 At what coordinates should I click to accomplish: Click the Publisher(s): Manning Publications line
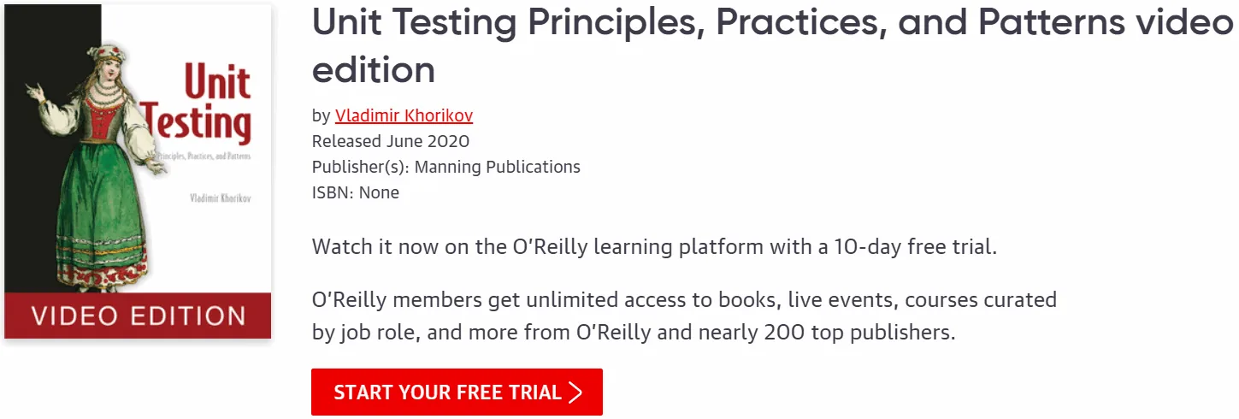tap(446, 167)
